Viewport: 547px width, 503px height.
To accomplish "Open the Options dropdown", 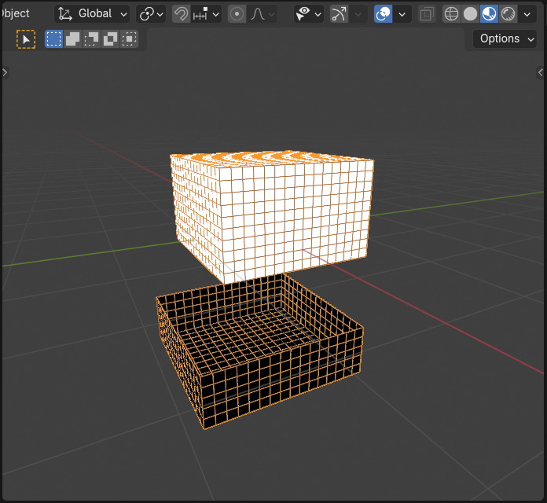I will [x=505, y=39].
